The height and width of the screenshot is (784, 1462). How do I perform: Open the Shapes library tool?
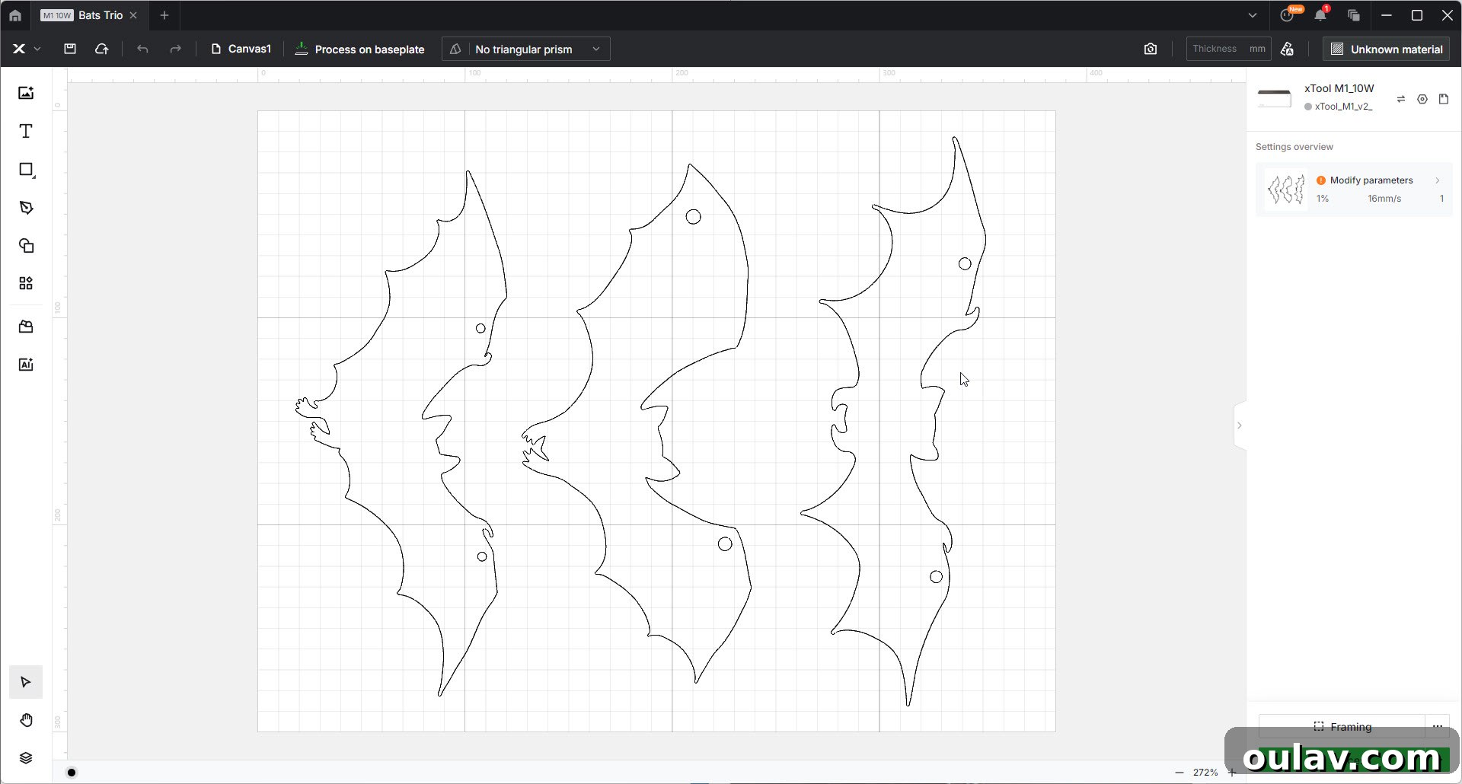pos(26,245)
